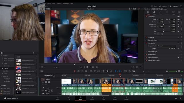184x103 pixels.
Task: Adjust the Opacity slider
Action: (x=164, y=48)
